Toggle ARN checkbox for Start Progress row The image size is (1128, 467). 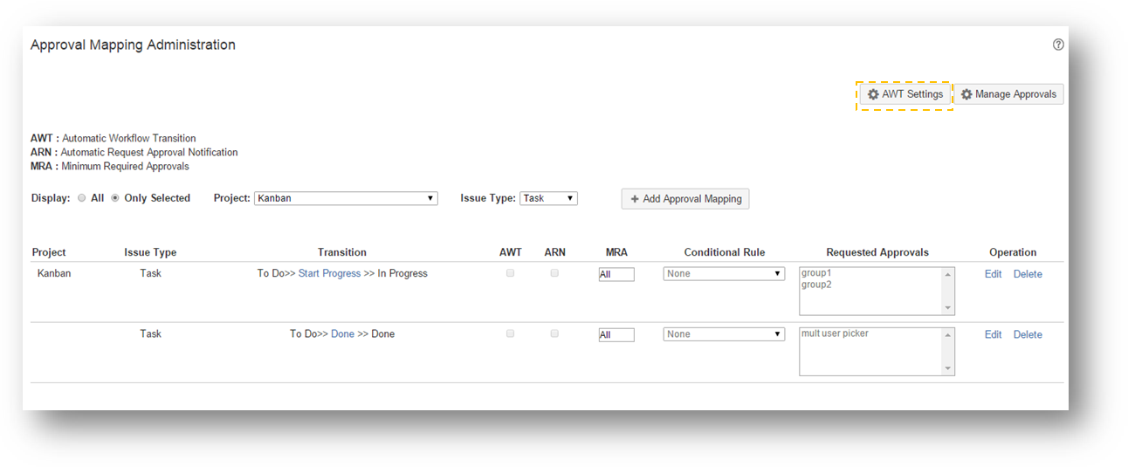click(x=554, y=273)
